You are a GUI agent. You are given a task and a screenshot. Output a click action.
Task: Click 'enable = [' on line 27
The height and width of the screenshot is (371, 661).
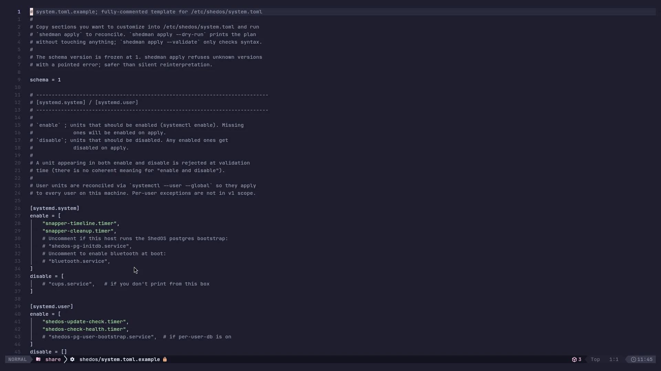(x=45, y=216)
